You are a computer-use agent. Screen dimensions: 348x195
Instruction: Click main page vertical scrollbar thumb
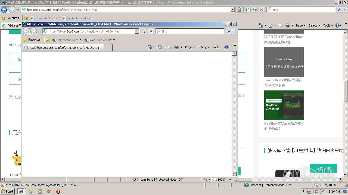click(346, 91)
